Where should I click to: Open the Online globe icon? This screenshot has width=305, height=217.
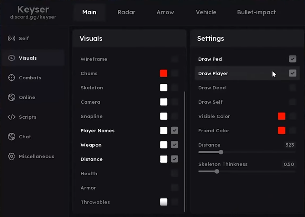coord(11,97)
